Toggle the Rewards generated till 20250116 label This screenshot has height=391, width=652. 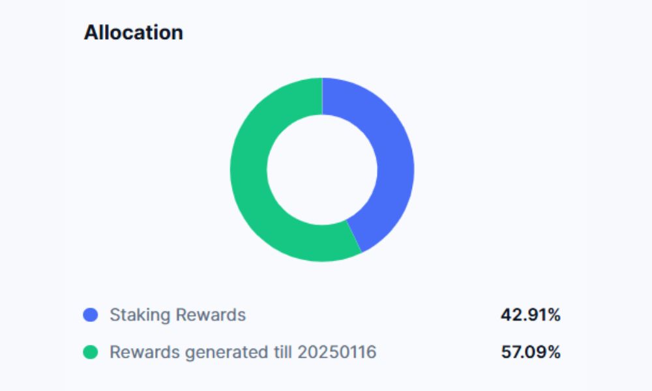pos(243,353)
